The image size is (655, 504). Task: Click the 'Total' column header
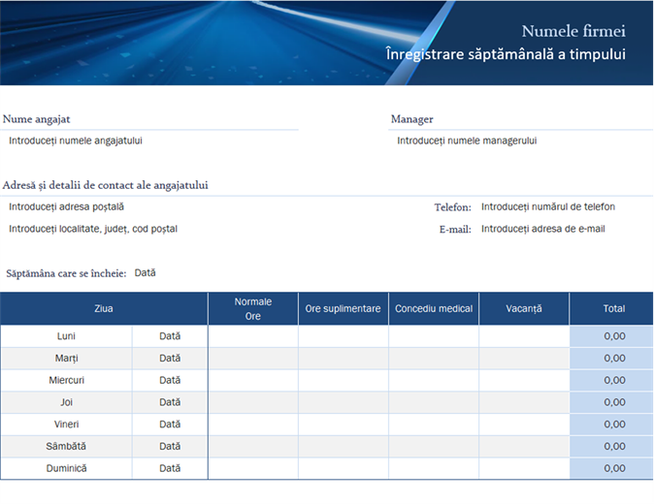(x=611, y=309)
